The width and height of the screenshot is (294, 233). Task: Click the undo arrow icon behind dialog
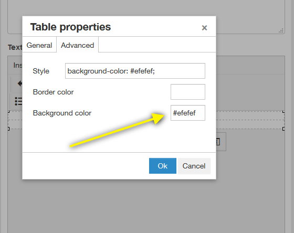click(x=20, y=83)
